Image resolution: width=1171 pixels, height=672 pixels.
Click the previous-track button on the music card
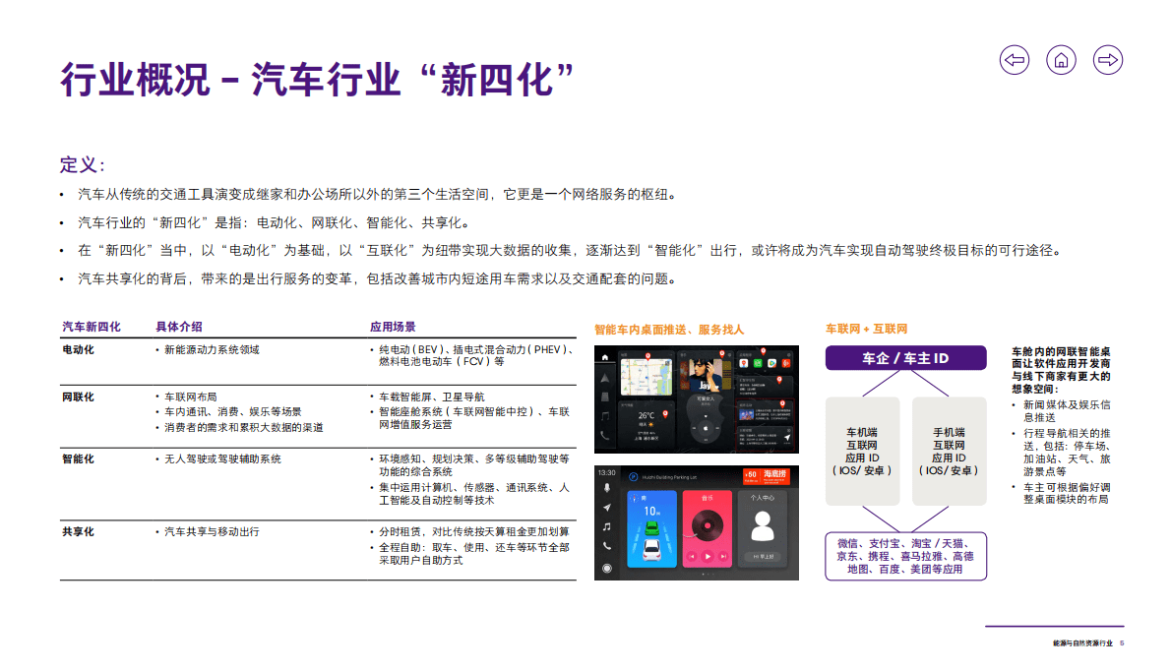point(692,556)
